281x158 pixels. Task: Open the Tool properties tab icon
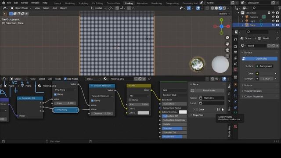pos(235,39)
